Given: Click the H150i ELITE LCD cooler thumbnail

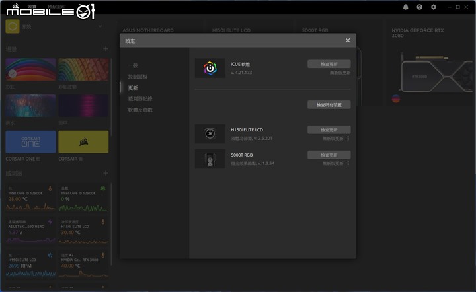Looking at the screenshot, I should [x=210, y=133].
